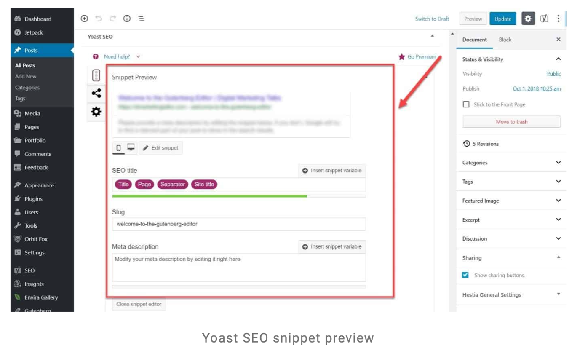Toggle the Settings gear in top bar
Viewport: 580px width, 348px height.
pos(528,19)
